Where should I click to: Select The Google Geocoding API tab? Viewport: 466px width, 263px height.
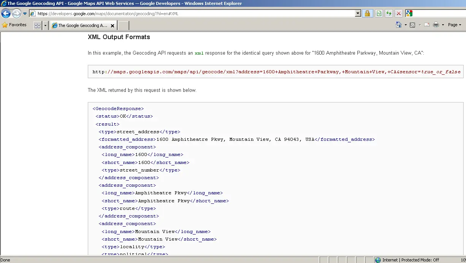[83, 25]
